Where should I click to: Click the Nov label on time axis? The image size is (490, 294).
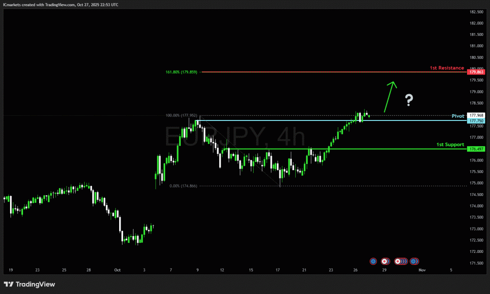pos(422,270)
